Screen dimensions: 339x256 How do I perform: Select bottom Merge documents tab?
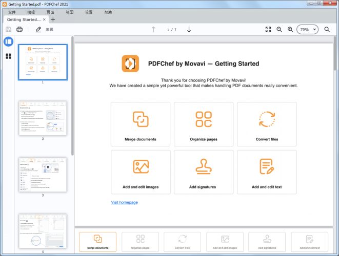tap(98, 242)
